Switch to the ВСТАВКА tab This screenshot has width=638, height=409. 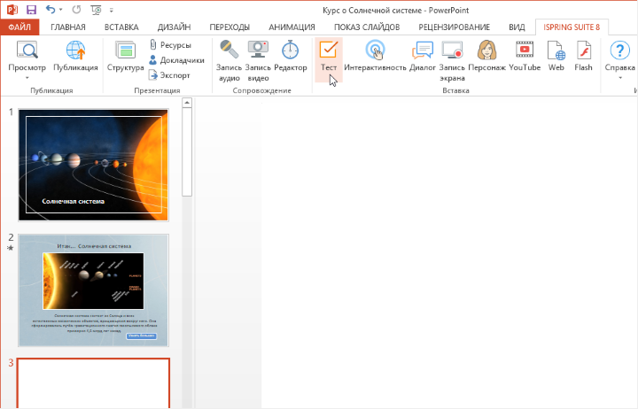(x=121, y=27)
